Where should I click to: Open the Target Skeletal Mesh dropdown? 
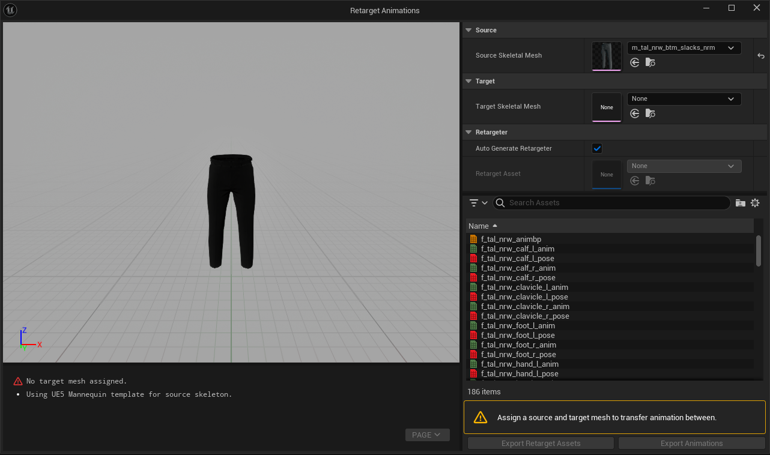pyautogui.click(x=684, y=98)
